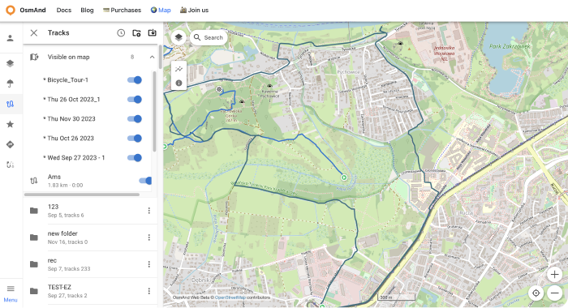
Task: Open the OsmAnd logo home link
Action: click(x=11, y=11)
